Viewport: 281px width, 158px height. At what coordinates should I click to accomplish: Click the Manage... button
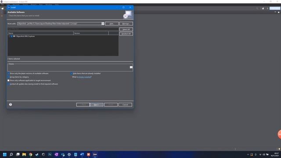point(126,24)
